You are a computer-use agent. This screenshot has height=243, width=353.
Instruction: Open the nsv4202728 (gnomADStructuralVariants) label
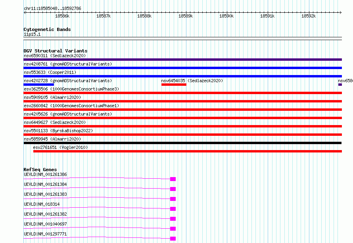68,81
